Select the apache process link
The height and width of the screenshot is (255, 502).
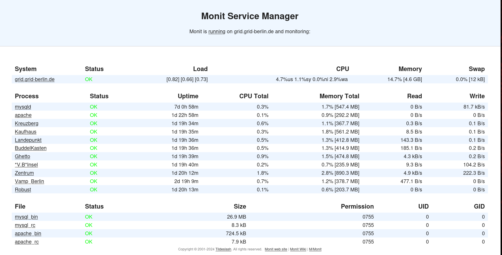click(x=23, y=115)
